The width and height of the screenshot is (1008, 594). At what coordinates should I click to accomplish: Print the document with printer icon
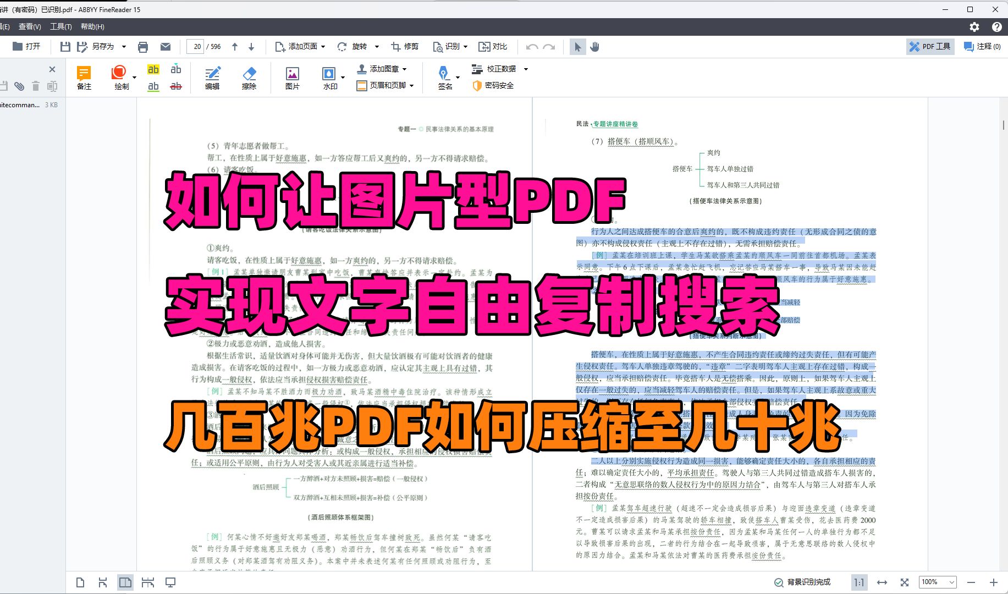pos(143,47)
